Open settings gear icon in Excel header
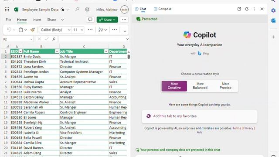The image size is (279, 157). (x=87, y=10)
